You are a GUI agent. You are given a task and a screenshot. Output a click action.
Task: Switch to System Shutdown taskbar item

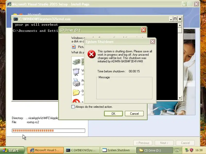coord(118,150)
